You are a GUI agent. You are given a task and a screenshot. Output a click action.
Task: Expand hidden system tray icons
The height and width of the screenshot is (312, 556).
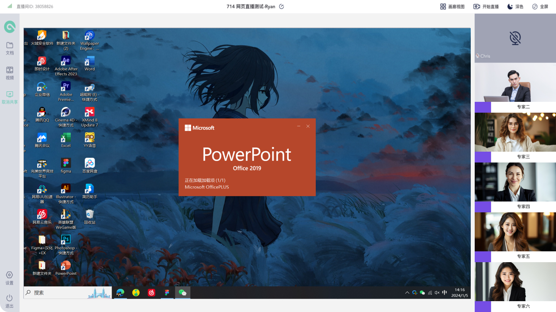click(x=407, y=293)
